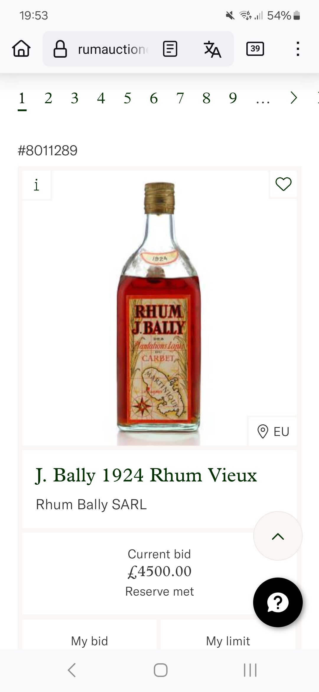
Task: Click Rhum Bally SARL producer text
Action: [x=91, y=505]
